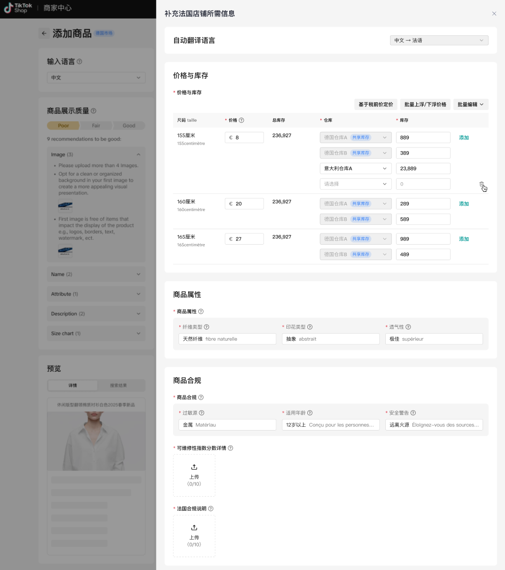Select the 详情 preview tab
505x570 pixels.
coord(73,385)
